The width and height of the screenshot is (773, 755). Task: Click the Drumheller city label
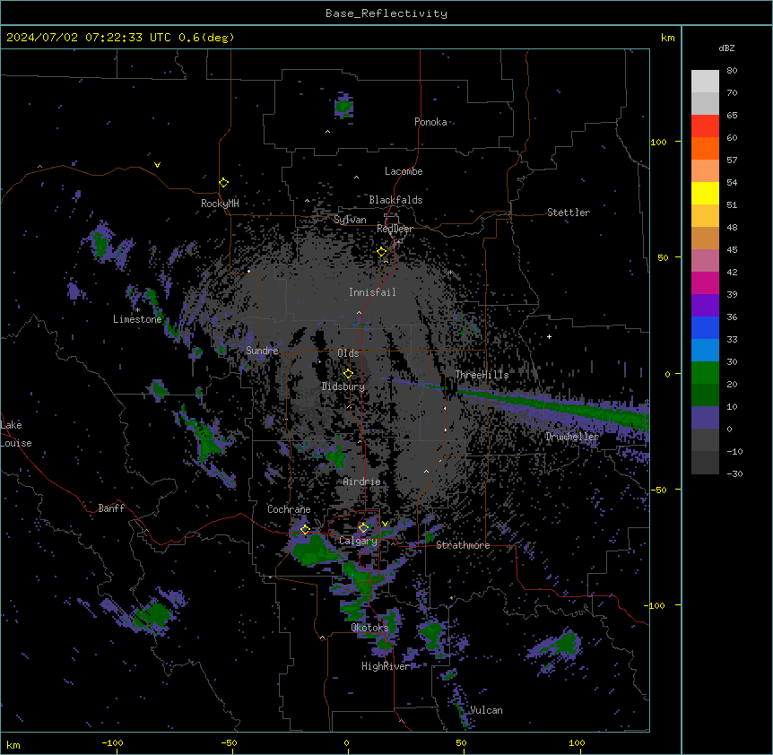(x=572, y=437)
